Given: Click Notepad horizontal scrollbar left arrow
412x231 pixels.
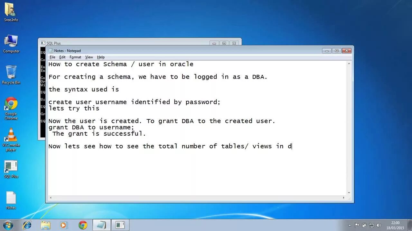Looking at the screenshot, I should 51,198.
